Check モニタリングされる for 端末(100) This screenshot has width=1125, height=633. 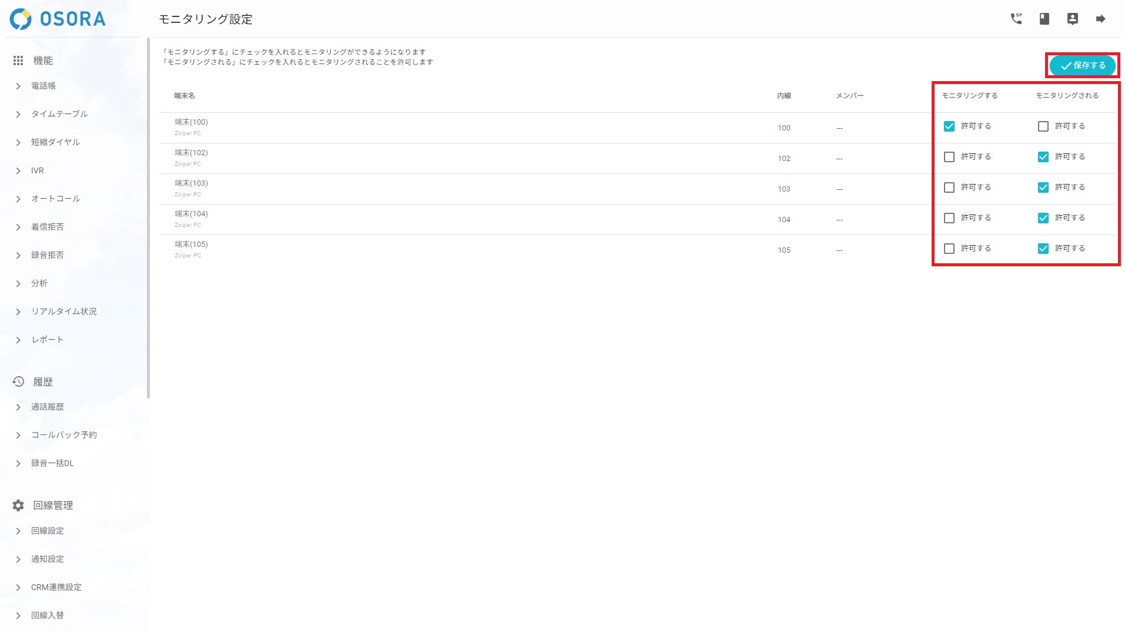[x=1043, y=126]
